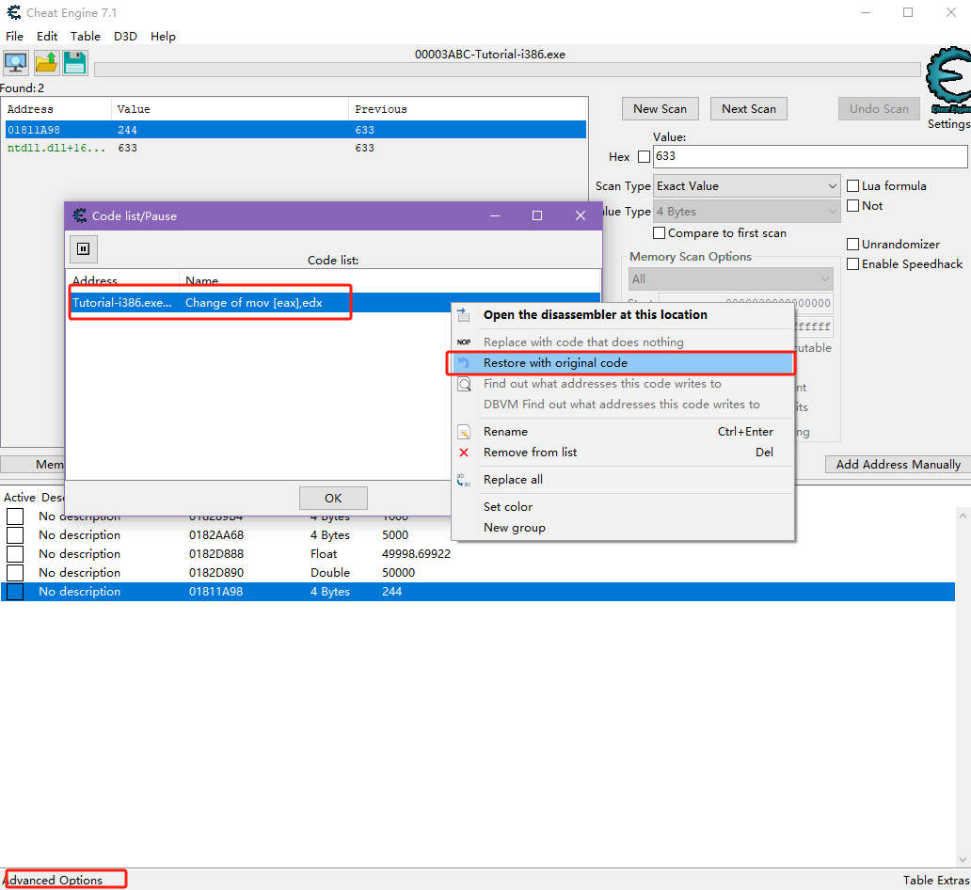Image resolution: width=971 pixels, height=890 pixels.
Task: Open Table Extras
Action: point(936,880)
